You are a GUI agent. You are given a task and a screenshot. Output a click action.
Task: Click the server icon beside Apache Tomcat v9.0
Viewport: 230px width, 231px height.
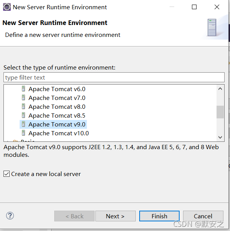click(23, 124)
